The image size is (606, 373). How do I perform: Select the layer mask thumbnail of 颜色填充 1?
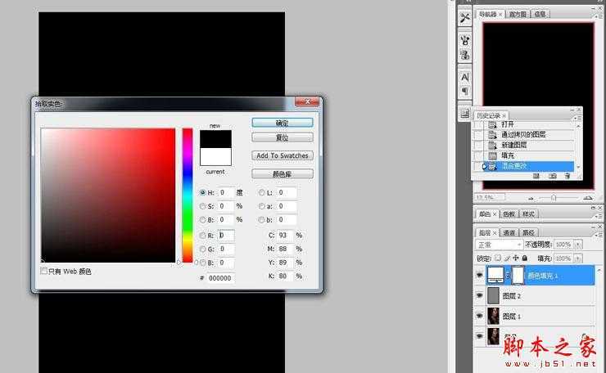click(x=518, y=276)
